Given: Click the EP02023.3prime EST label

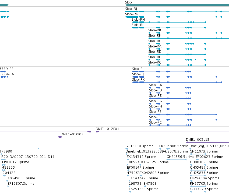Looking at the screenshot, I should coord(209,157).
